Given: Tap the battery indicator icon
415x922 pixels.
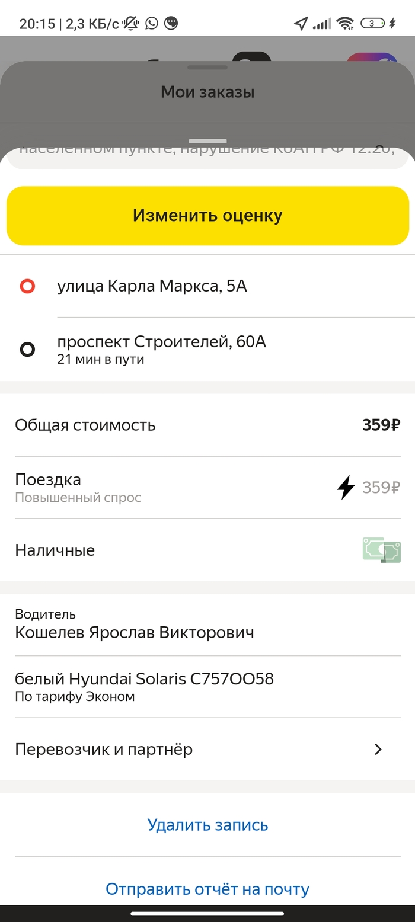Looking at the screenshot, I should pos(372,23).
